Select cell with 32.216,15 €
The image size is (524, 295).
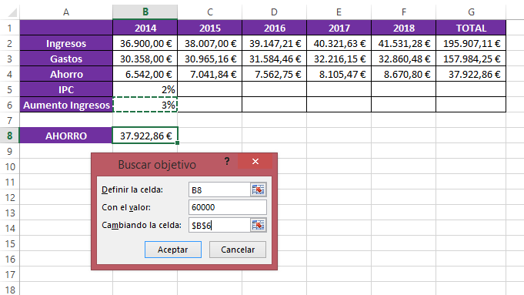pyautogui.click(x=339, y=59)
